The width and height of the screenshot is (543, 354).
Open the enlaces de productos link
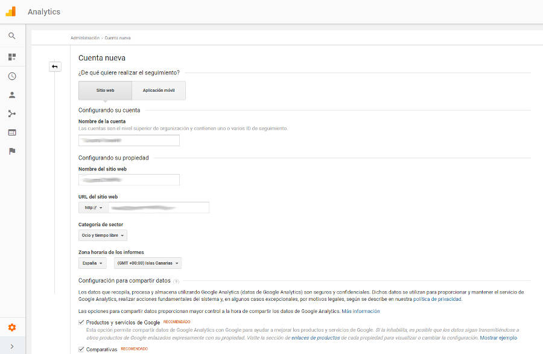(x=316, y=338)
